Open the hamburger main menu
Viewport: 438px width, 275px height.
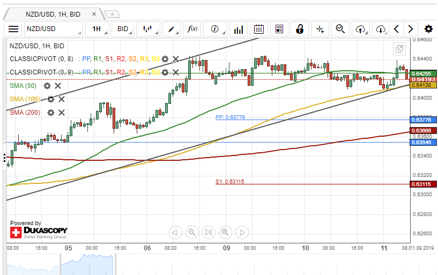click(x=14, y=29)
